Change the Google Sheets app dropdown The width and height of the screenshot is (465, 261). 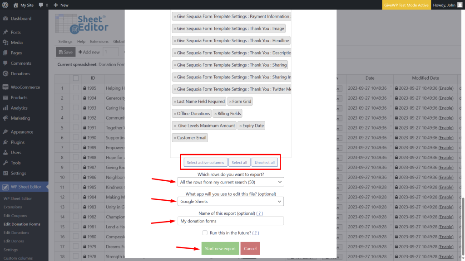(x=230, y=202)
